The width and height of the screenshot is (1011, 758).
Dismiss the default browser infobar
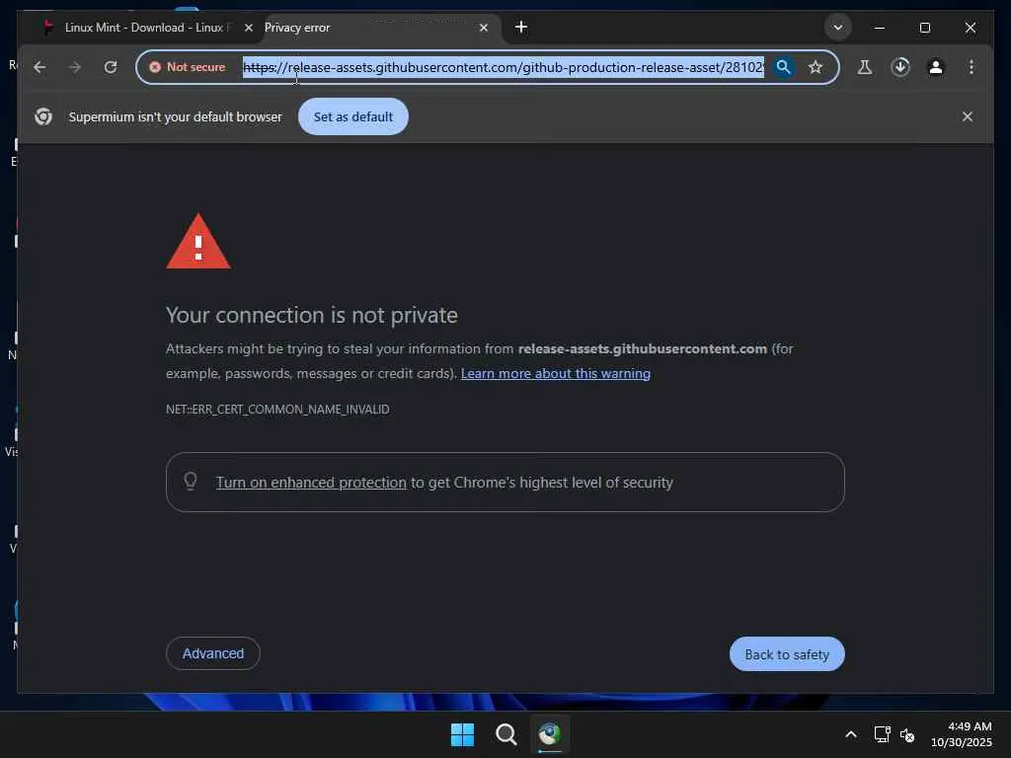pos(967,116)
